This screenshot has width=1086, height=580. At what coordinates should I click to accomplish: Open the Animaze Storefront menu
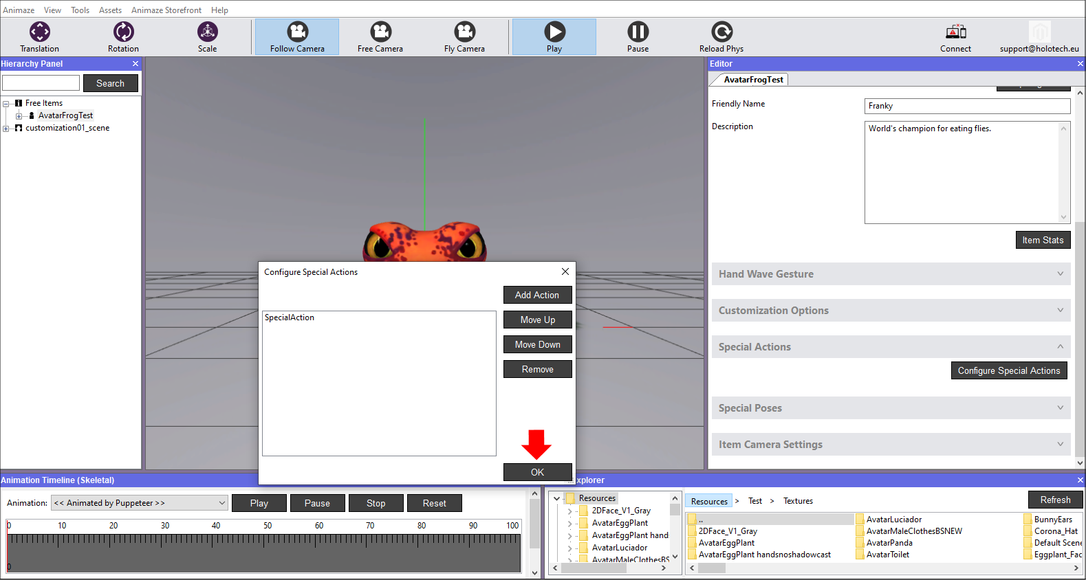(x=166, y=10)
